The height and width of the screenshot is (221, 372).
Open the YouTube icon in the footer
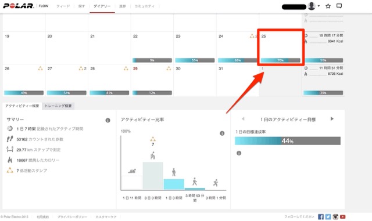pos(342,217)
